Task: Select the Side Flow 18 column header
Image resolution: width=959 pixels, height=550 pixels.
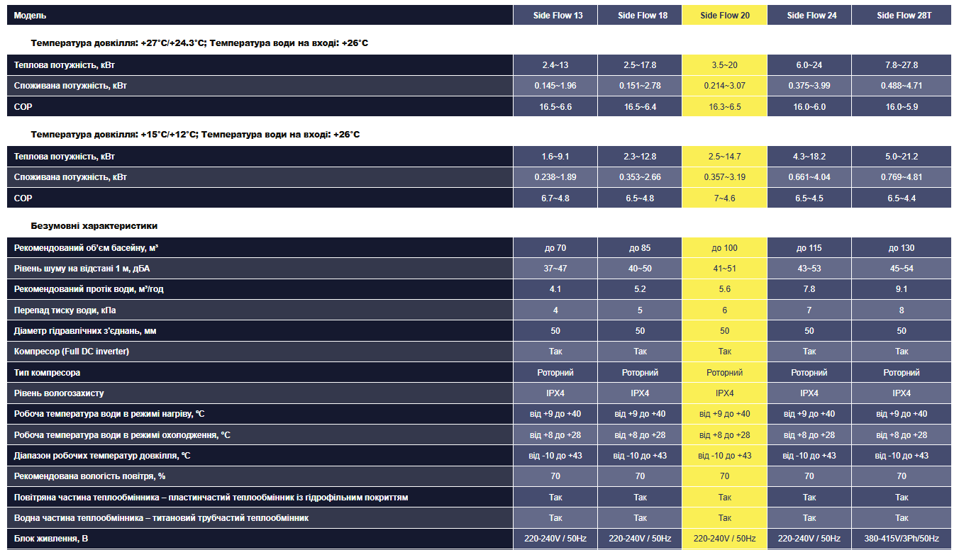Action: pos(640,16)
